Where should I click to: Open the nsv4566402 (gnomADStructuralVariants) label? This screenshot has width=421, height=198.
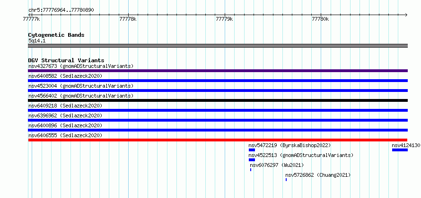[81, 96]
